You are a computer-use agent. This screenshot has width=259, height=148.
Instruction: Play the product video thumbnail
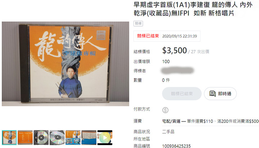[x=105, y=138]
